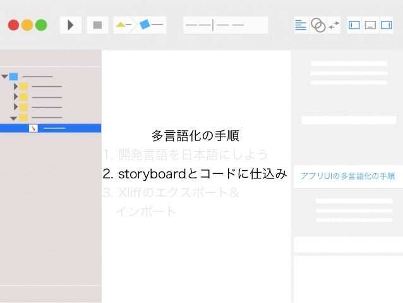
Task: Collapse the fourth yellow folder triangle
Action: tap(13, 118)
